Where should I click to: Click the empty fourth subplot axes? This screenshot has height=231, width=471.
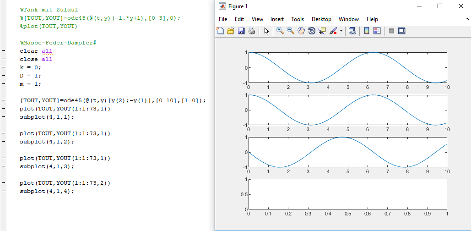(347, 194)
